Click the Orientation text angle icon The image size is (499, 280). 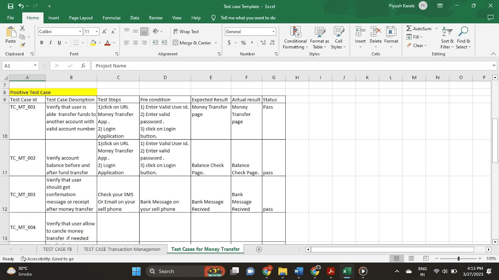pyautogui.click(x=156, y=31)
